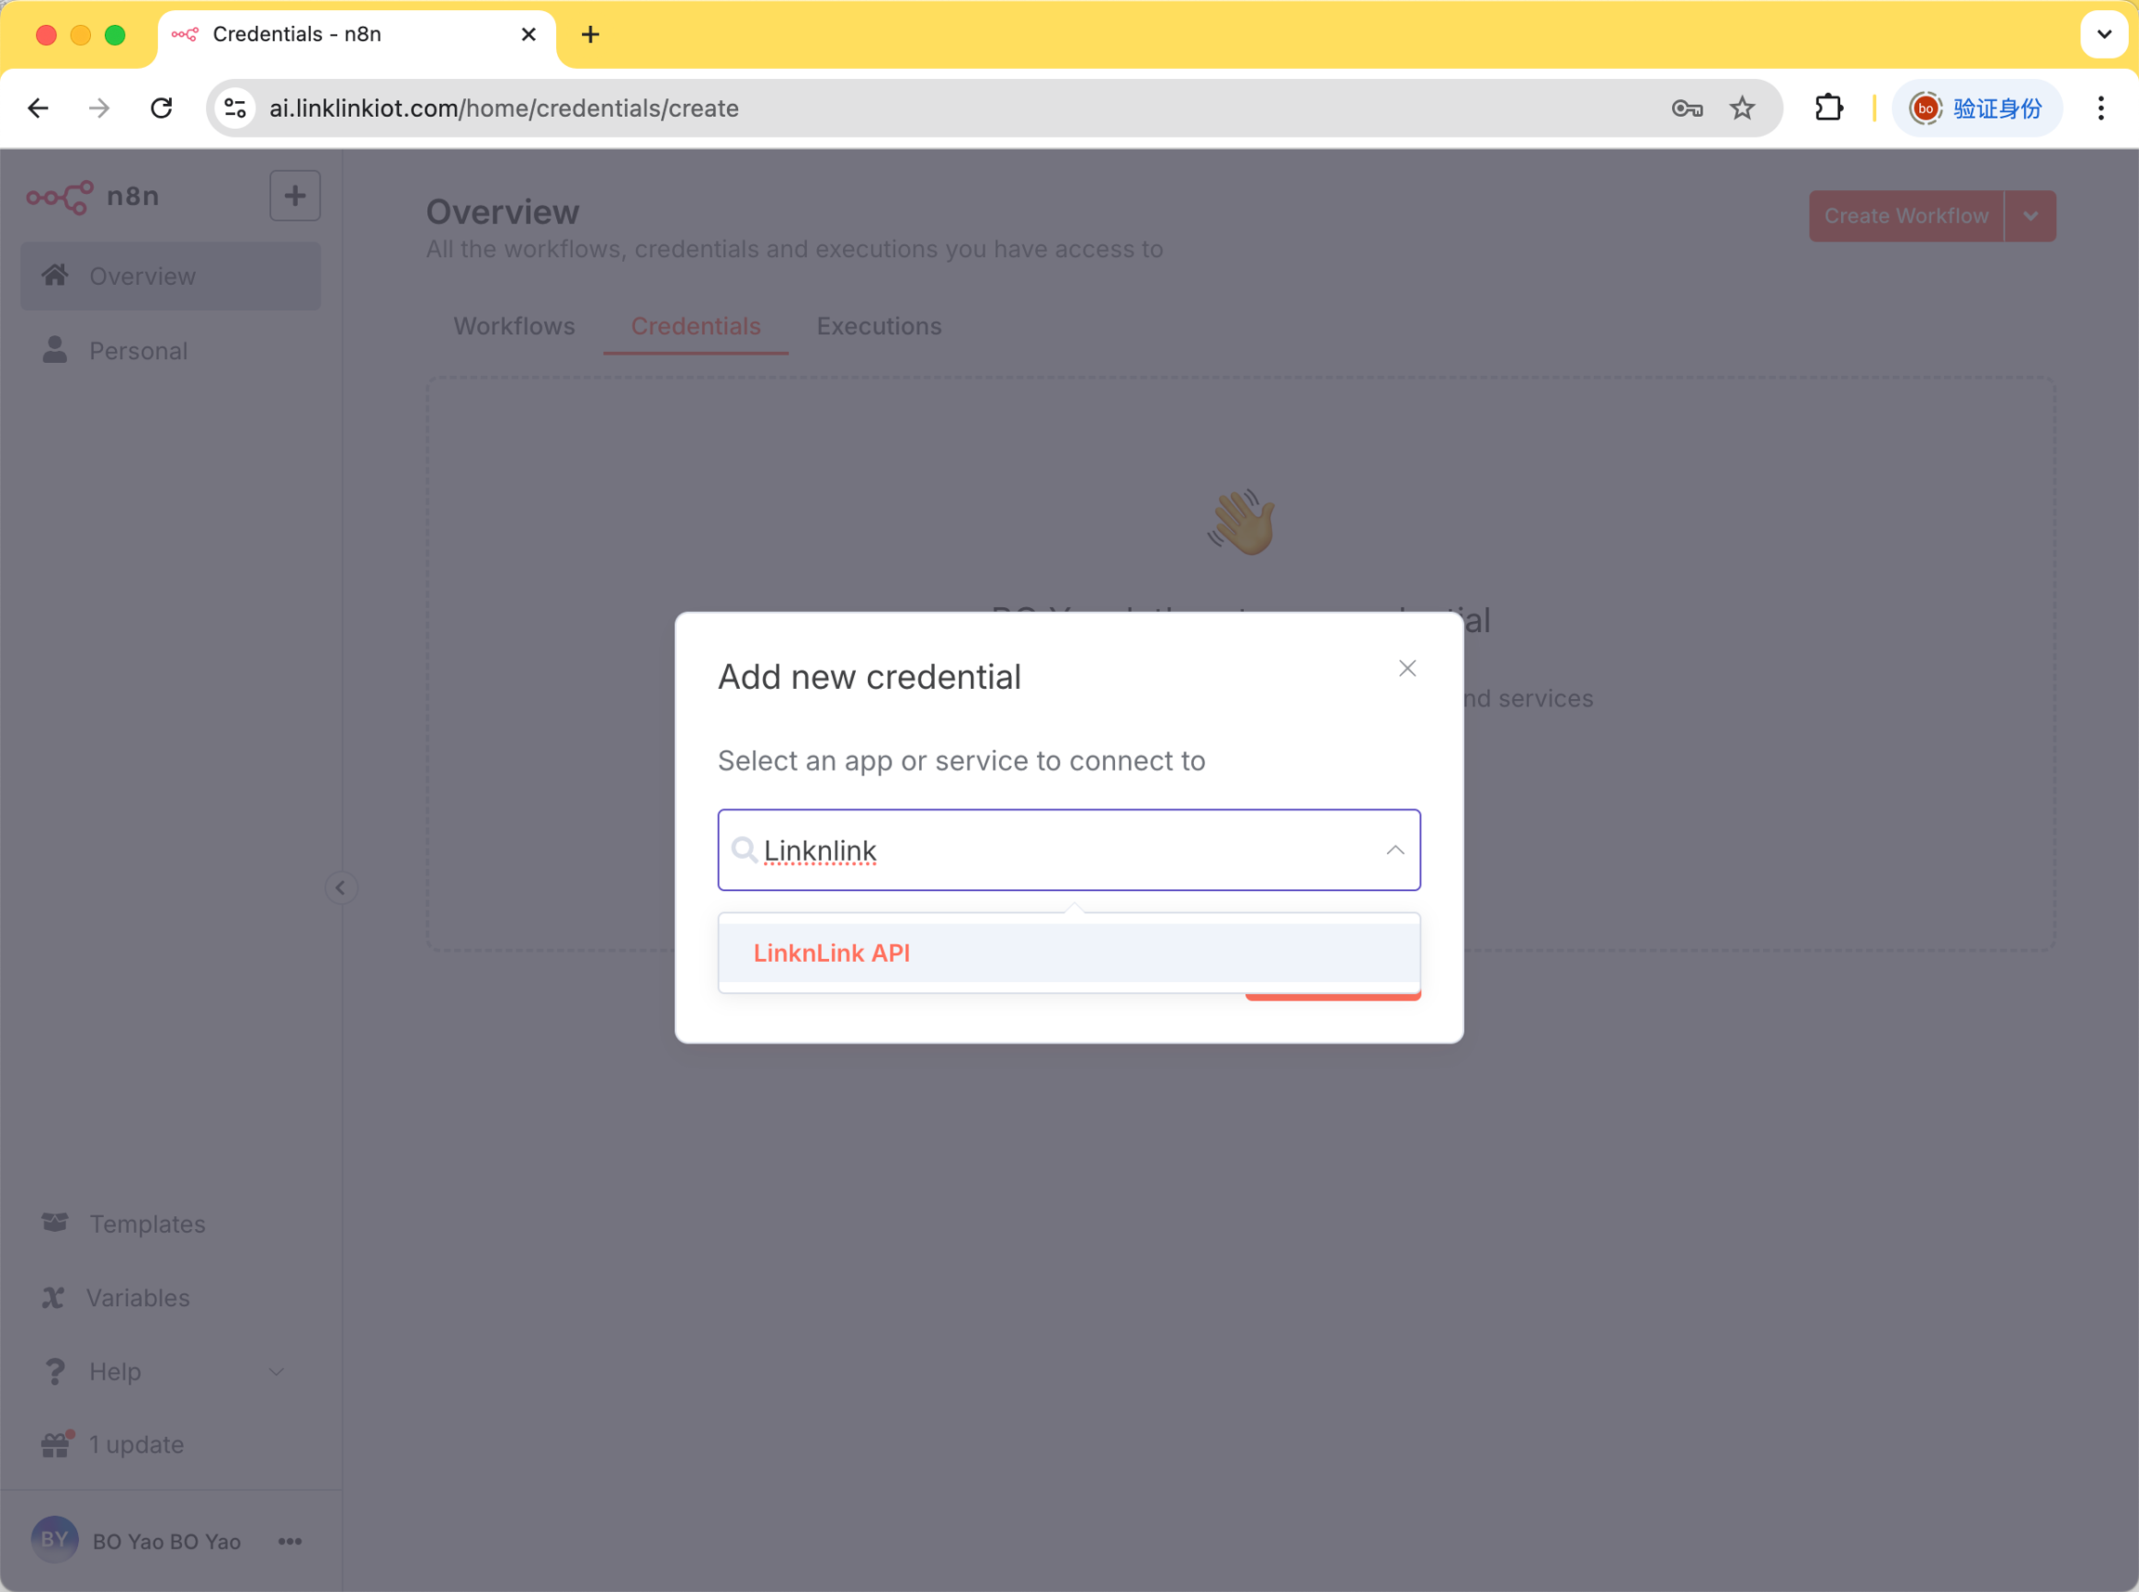
Task: Close the Add new credential dialog
Action: tap(1407, 668)
